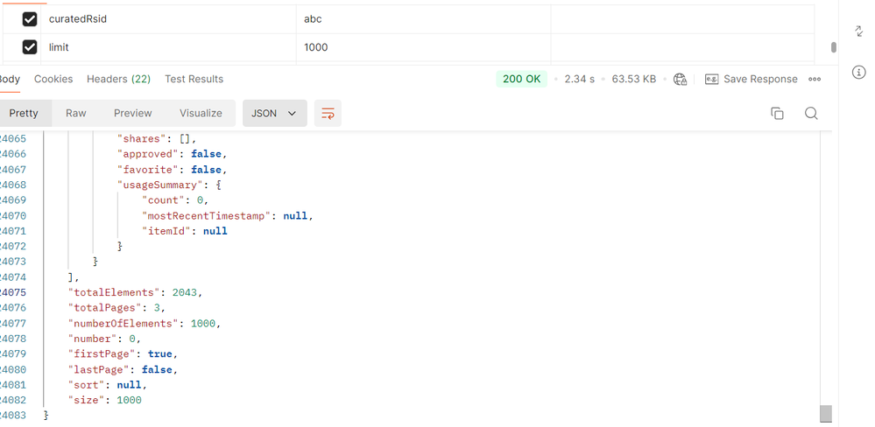Click the response body scrollbar thumb
Viewport: 875px width, 427px height.
825,414
